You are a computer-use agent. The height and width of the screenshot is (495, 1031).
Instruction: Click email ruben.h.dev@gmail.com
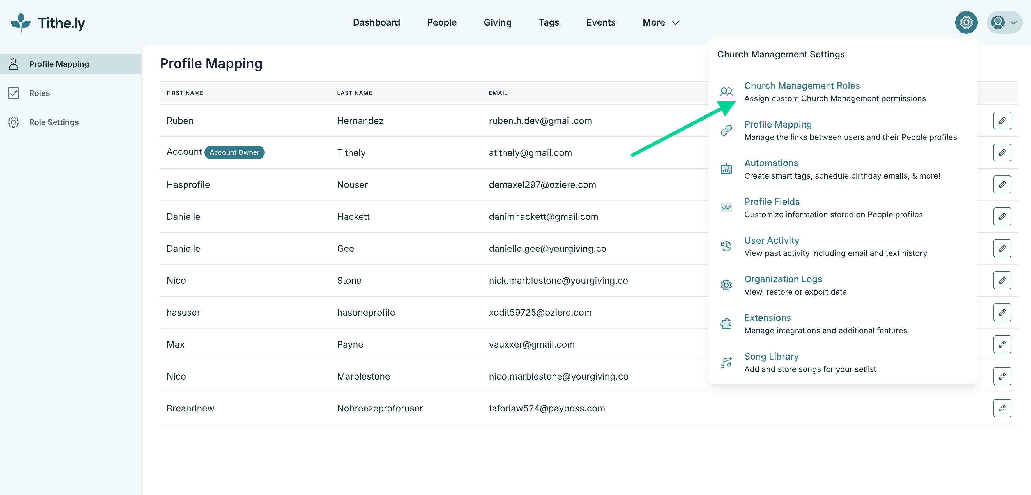click(540, 121)
